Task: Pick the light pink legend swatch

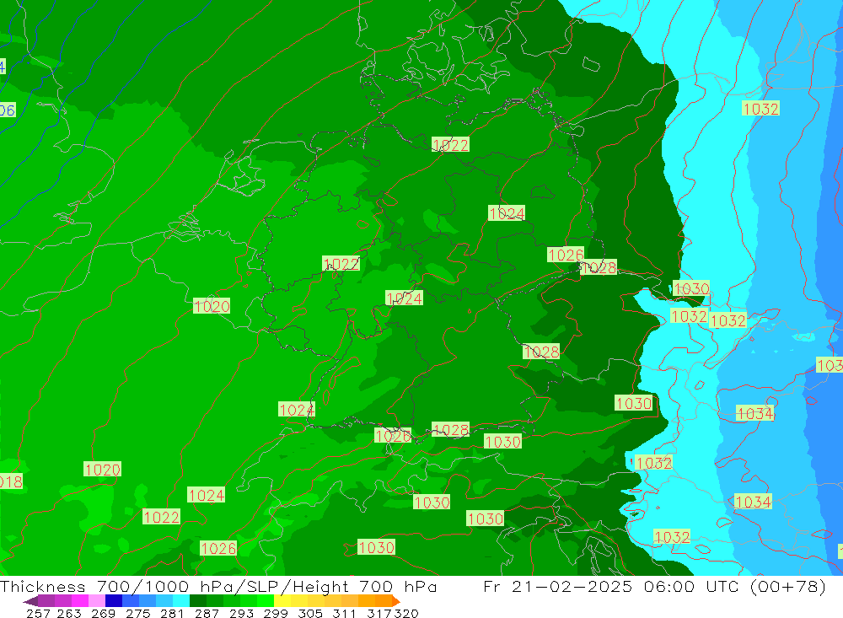Action: click(x=97, y=601)
